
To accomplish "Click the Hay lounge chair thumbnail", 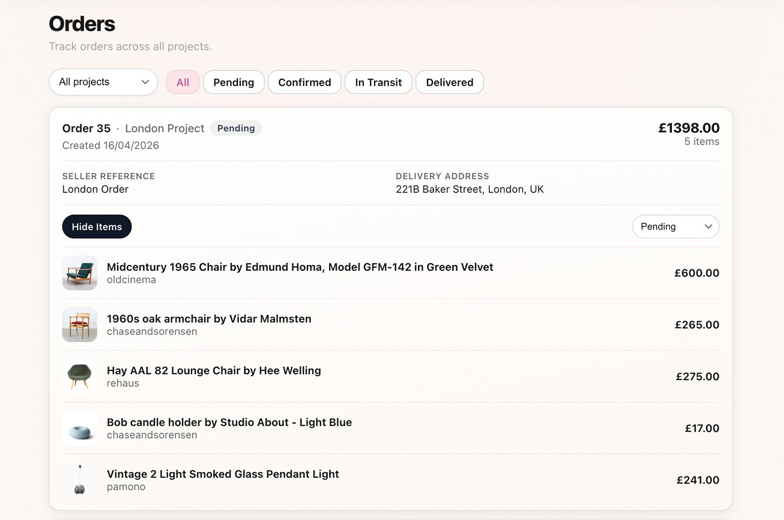I will pos(80,376).
